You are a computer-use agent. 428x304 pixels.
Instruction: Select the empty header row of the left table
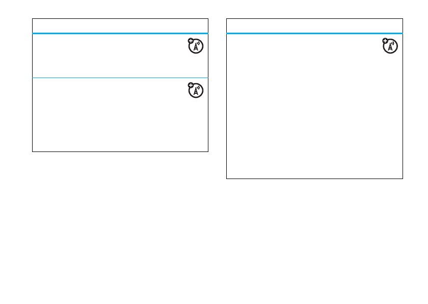[x=120, y=26]
